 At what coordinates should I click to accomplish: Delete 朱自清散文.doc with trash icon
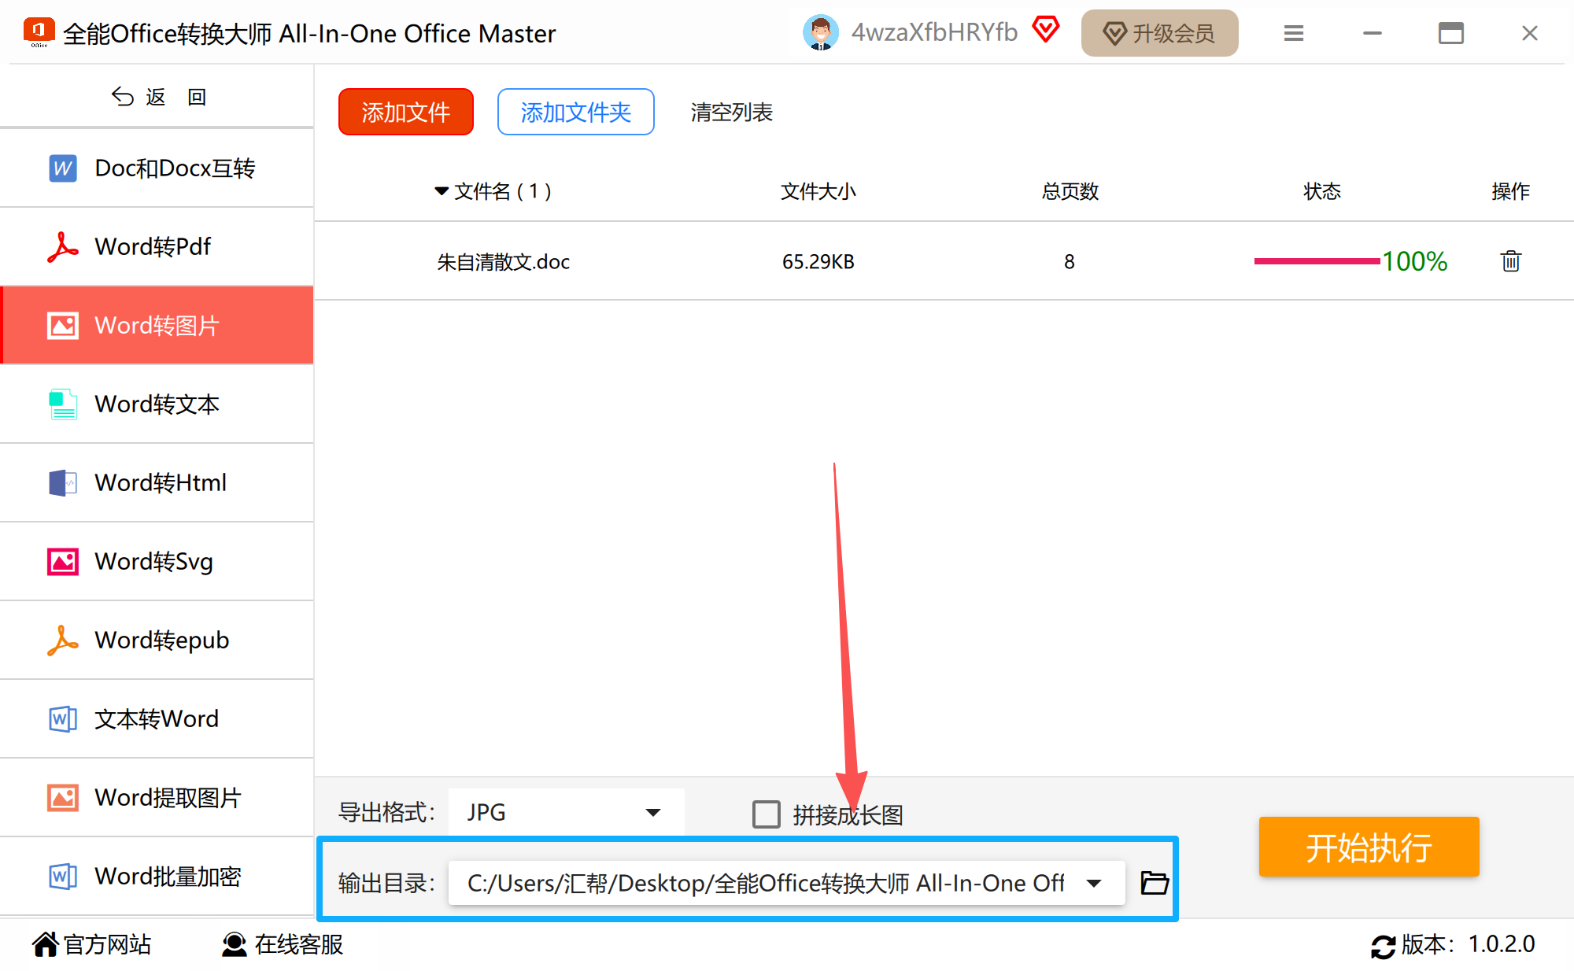click(1510, 261)
